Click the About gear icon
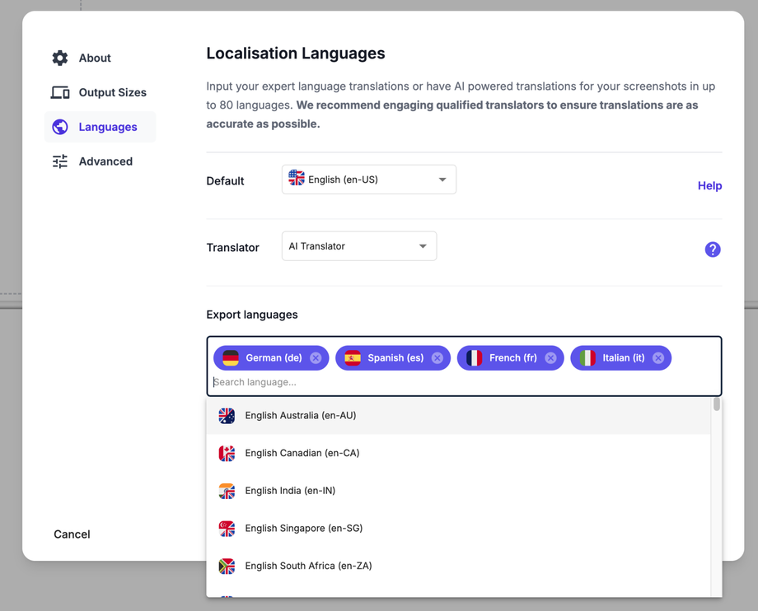Screen dimensions: 758x611 click(x=60, y=58)
